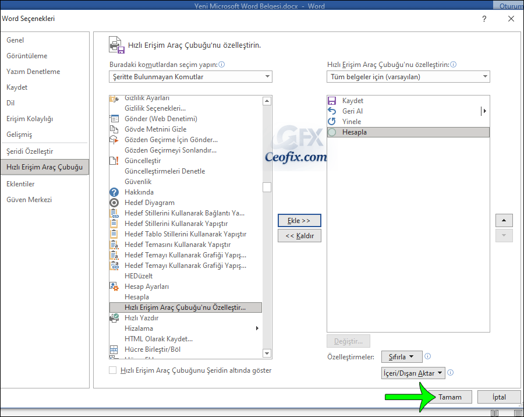Click the command list scroll down arrow

(267, 353)
